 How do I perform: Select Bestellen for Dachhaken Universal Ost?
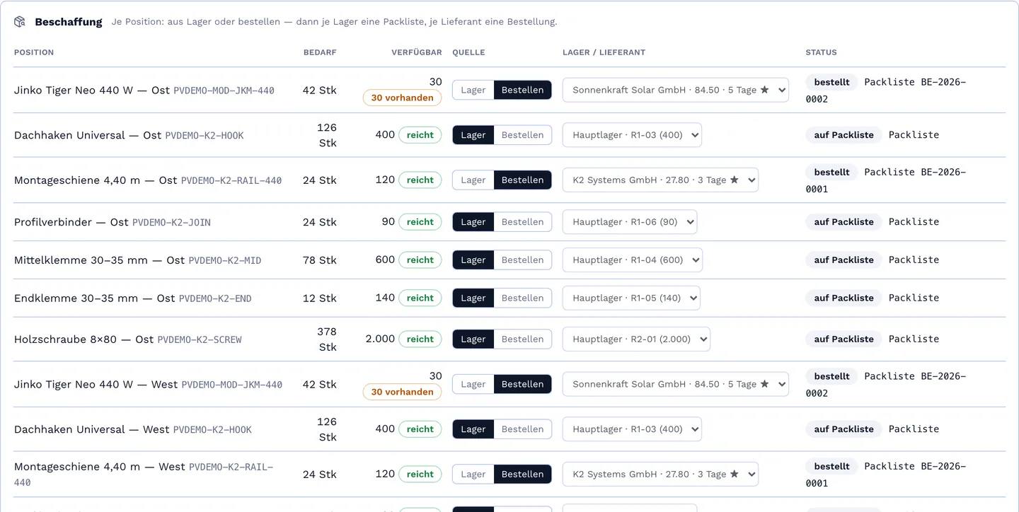[522, 135]
